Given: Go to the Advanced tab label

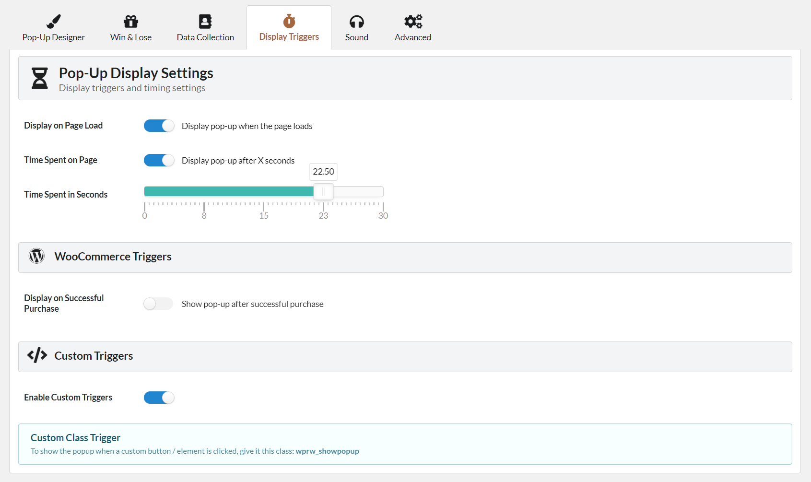Looking at the screenshot, I should [413, 37].
